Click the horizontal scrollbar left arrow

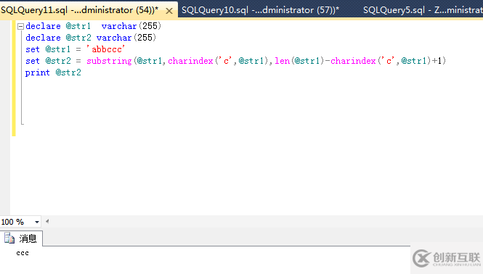(x=47, y=221)
